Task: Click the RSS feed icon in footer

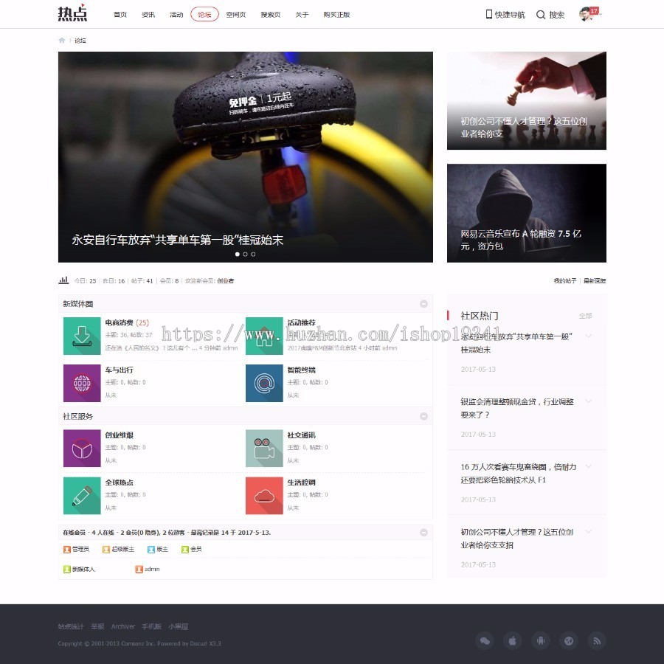Action: pyautogui.click(x=597, y=641)
